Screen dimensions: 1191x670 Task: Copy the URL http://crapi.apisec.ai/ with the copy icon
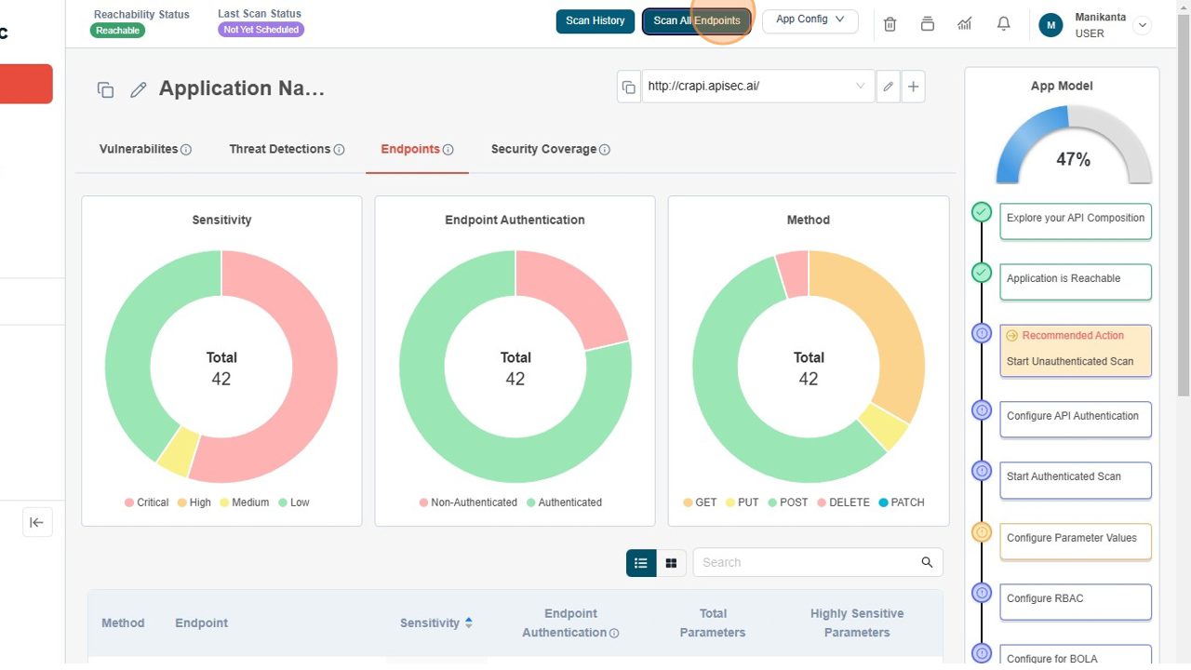[629, 86]
